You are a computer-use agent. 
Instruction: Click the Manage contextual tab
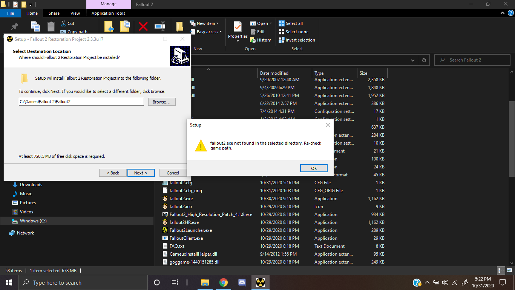[108, 4]
